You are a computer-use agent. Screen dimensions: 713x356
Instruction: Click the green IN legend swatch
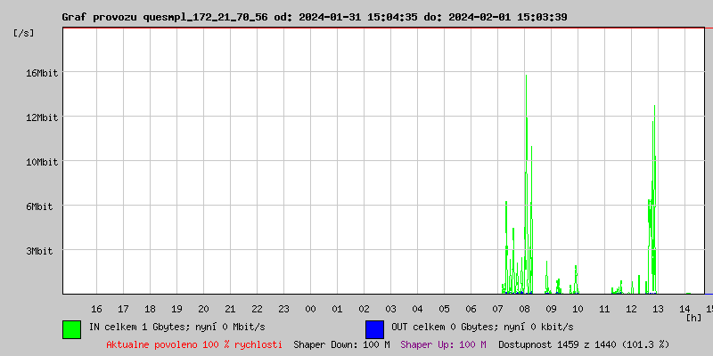click(71, 328)
